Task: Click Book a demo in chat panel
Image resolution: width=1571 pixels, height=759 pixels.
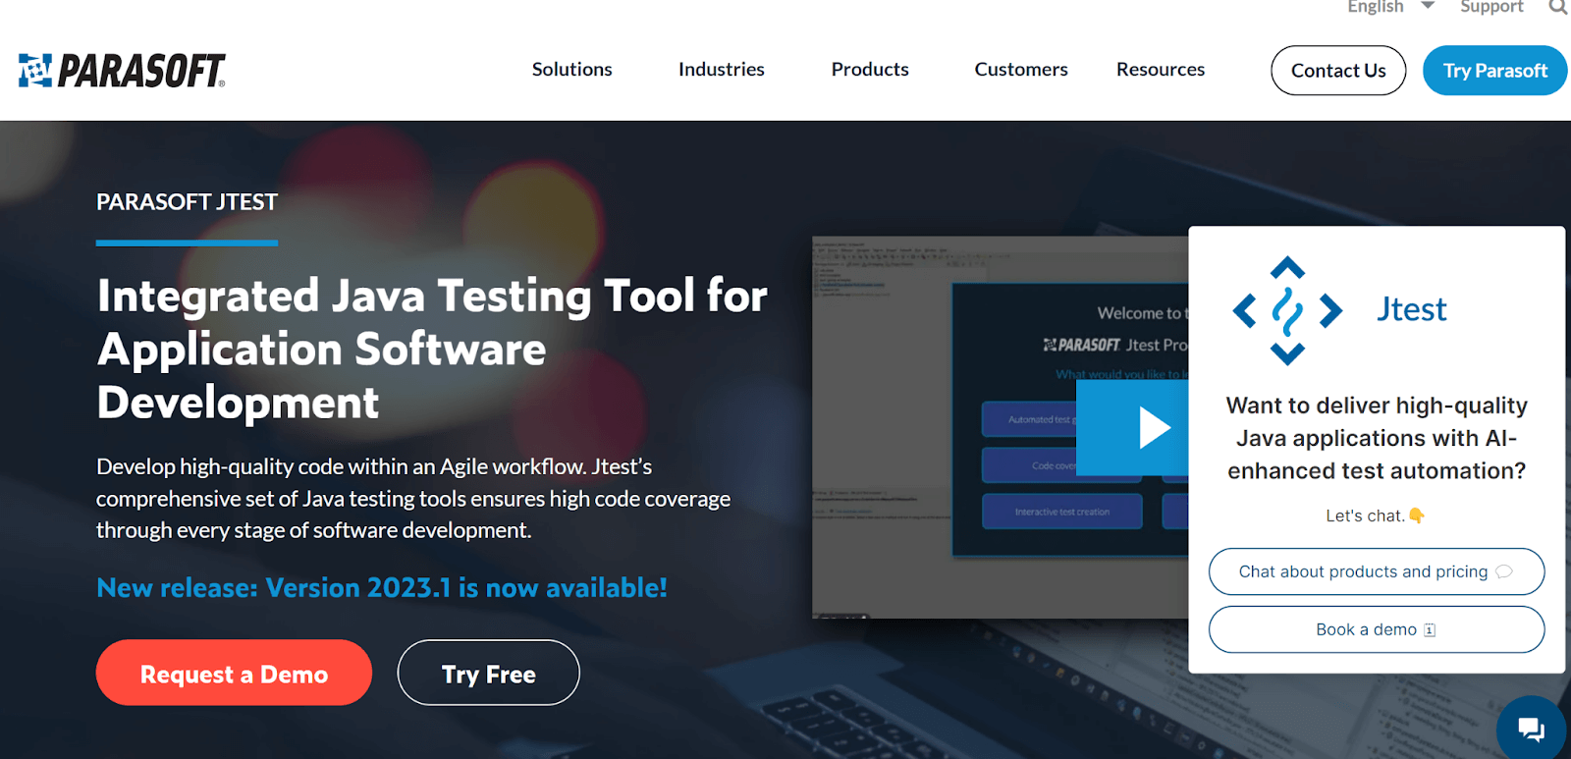Action: point(1377,629)
